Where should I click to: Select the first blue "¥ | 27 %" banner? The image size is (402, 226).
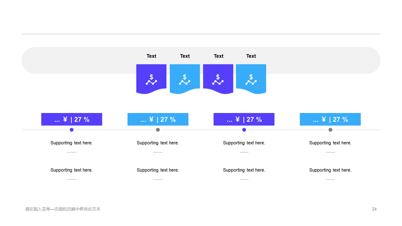(x=158, y=119)
